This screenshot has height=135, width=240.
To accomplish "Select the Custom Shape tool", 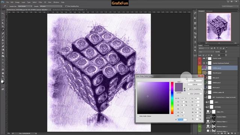I will point(3,69).
